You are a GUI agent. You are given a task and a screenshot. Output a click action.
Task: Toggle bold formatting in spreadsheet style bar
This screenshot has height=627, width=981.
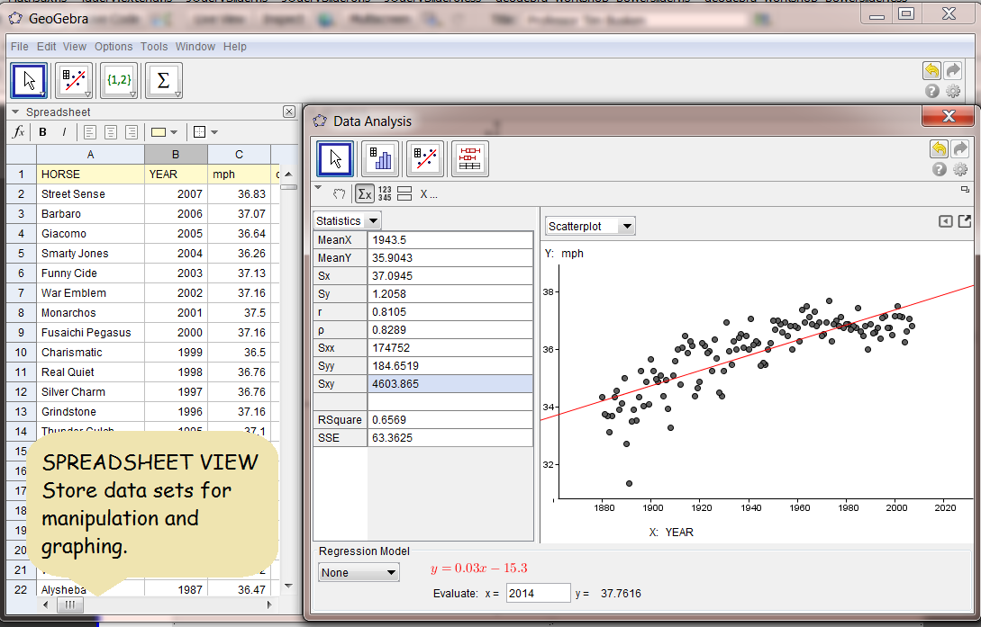(x=42, y=132)
